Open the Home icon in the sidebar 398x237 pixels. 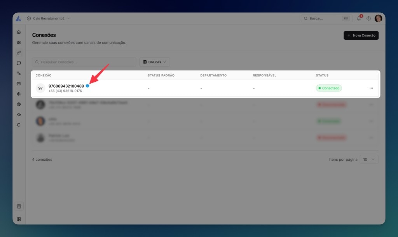pos(19,32)
